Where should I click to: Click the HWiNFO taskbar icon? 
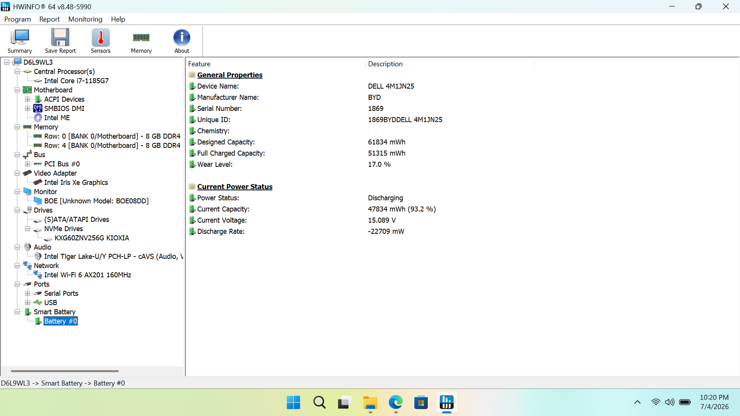click(x=446, y=403)
